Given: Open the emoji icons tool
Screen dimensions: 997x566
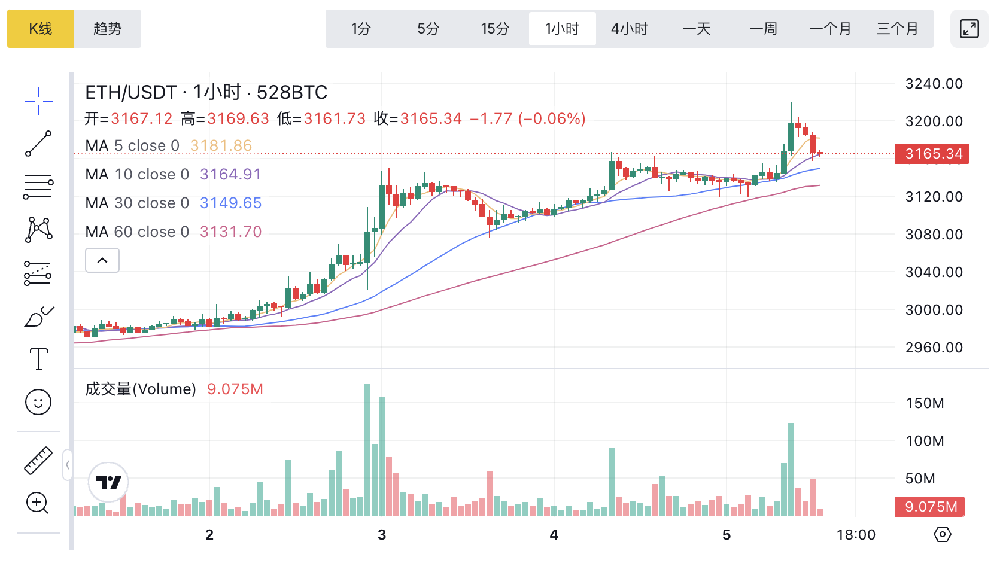Looking at the screenshot, I should tap(38, 402).
